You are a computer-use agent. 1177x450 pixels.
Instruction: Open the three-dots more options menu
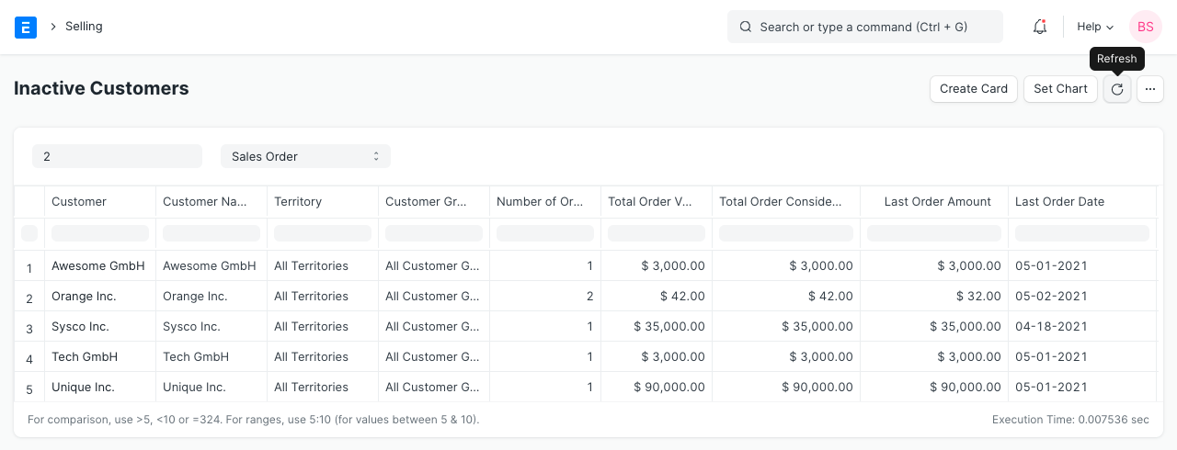tap(1150, 89)
